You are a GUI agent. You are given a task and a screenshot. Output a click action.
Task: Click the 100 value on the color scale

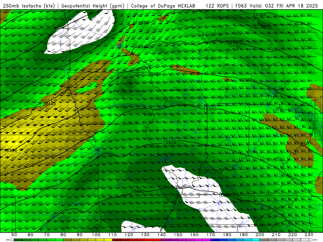(x=96, y=235)
